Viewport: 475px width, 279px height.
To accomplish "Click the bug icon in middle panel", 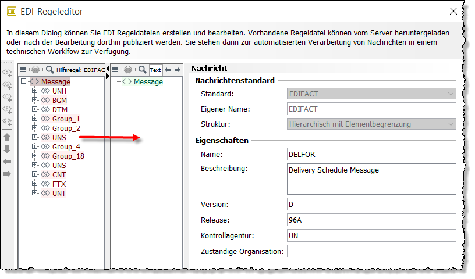I will tap(128, 70).
